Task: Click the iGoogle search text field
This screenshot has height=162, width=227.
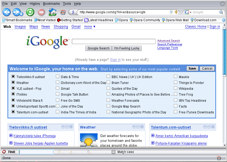Action: tap(114, 41)
